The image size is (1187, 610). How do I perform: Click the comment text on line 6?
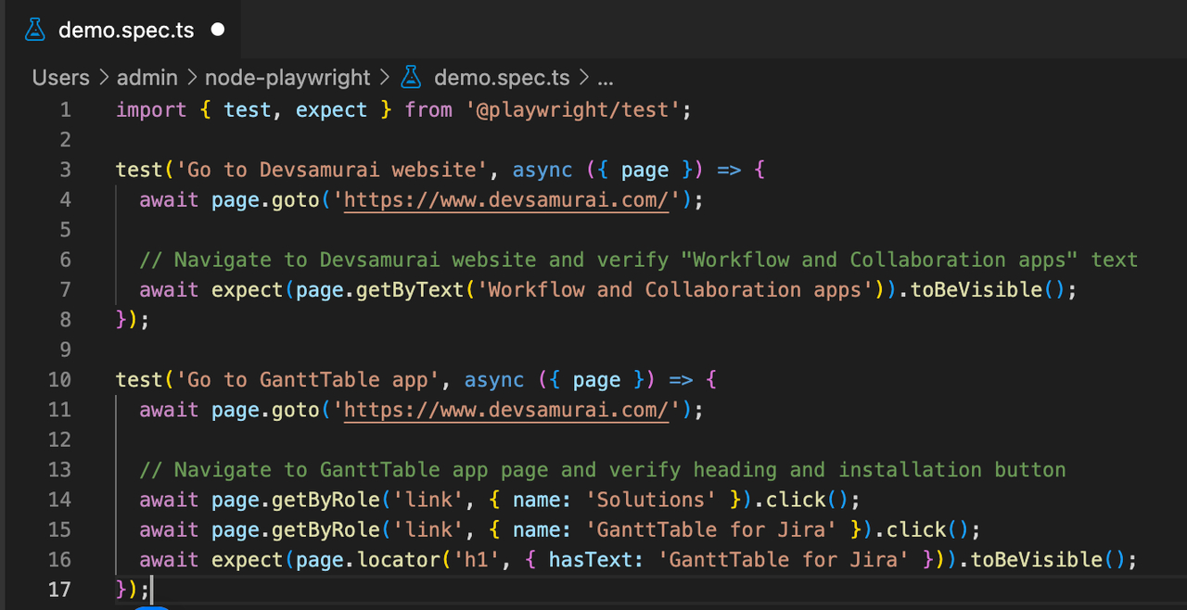pyautogui.click(x=639, y=260)
